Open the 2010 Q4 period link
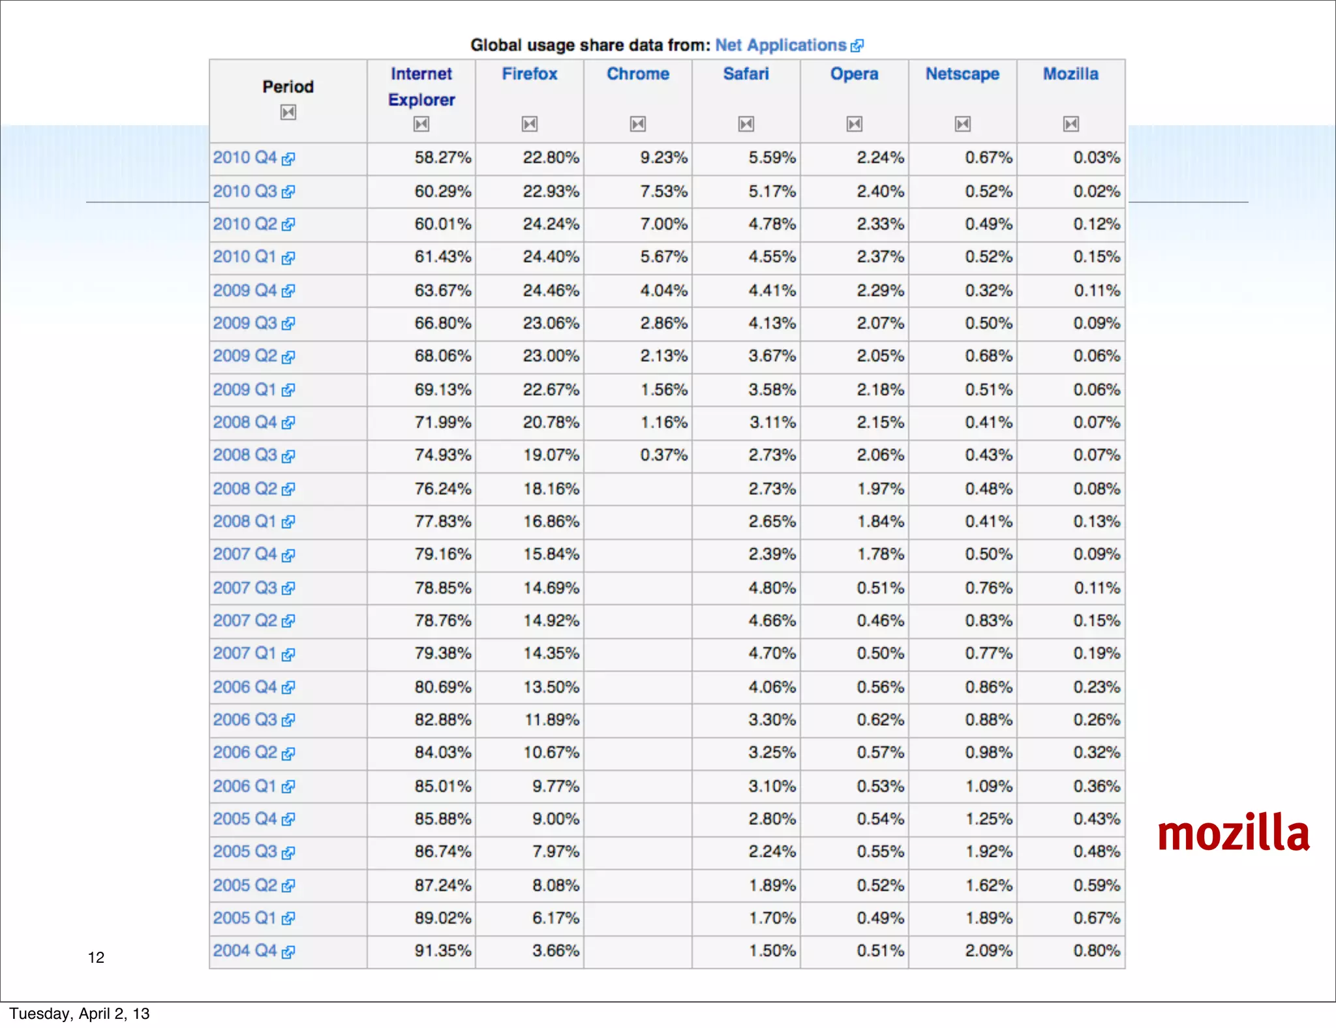The image size is (1336, 1028). coord(245,158)
